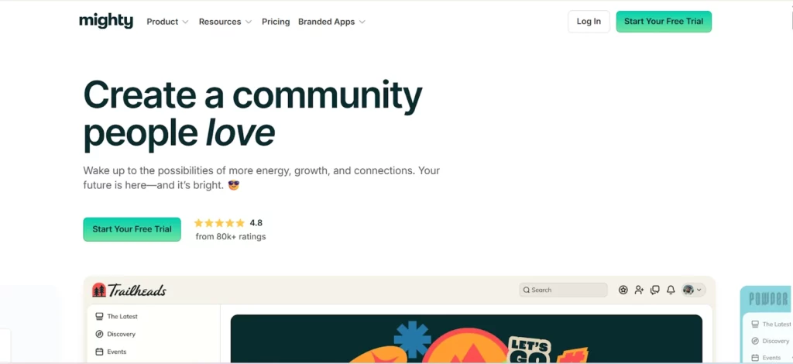
Task: Click the Log In button
Action: 589,22
